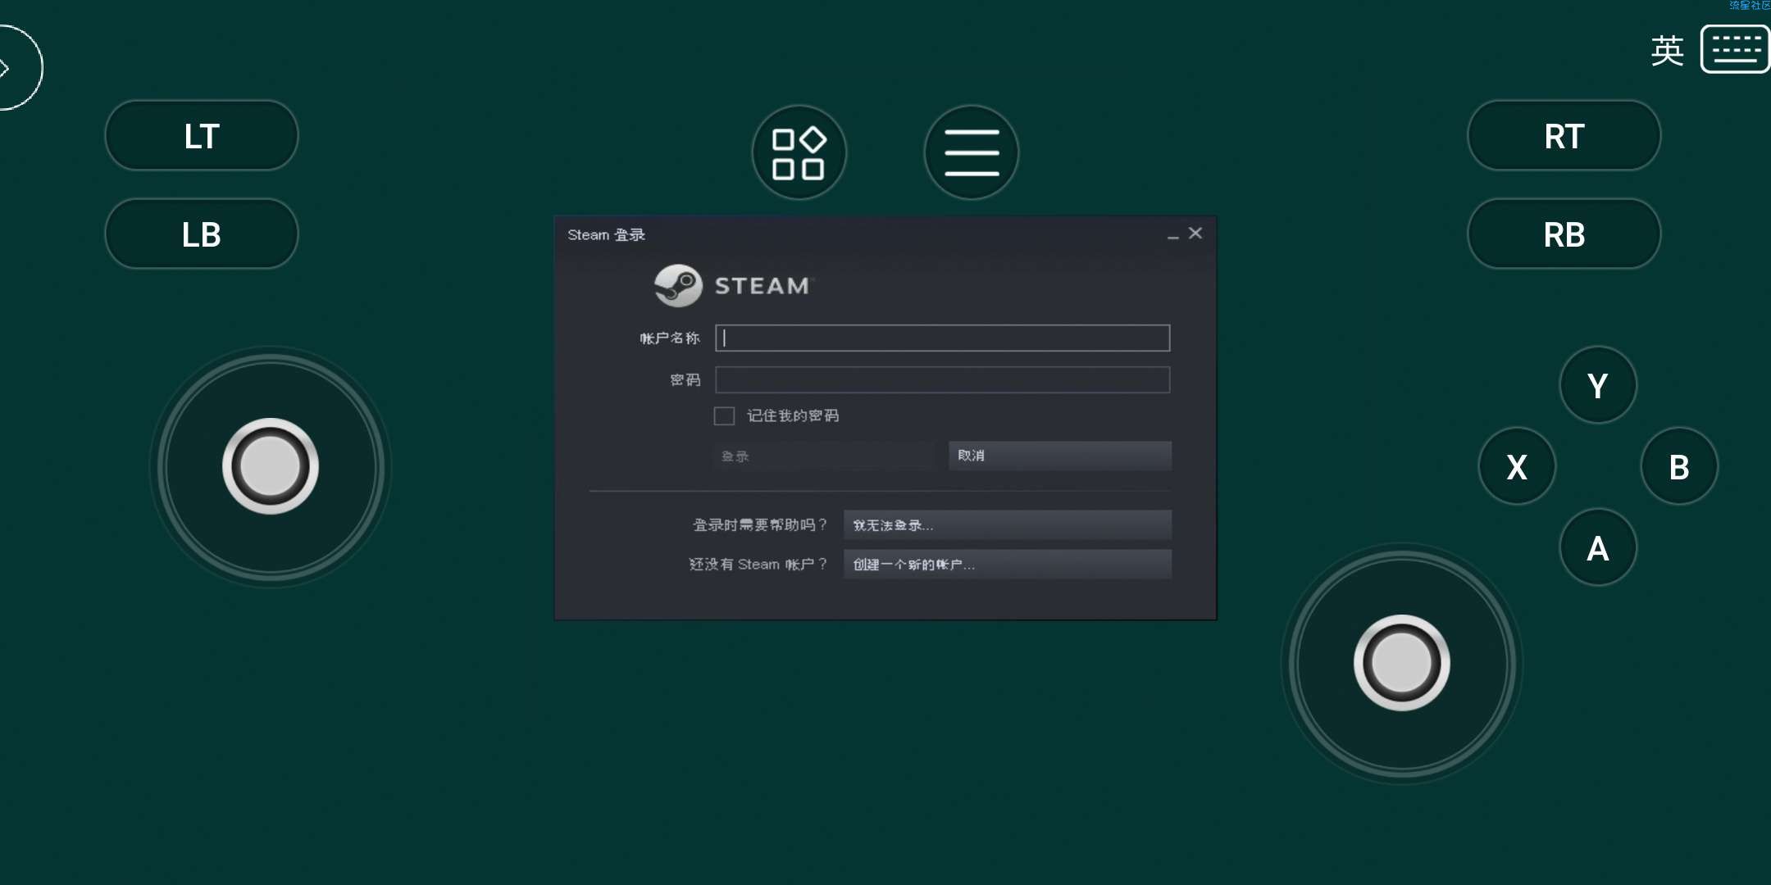The height and width of the screenshot is (885, 1771).
Task: Tap the Y gamepad button
Action: (x=1597, y=385)
